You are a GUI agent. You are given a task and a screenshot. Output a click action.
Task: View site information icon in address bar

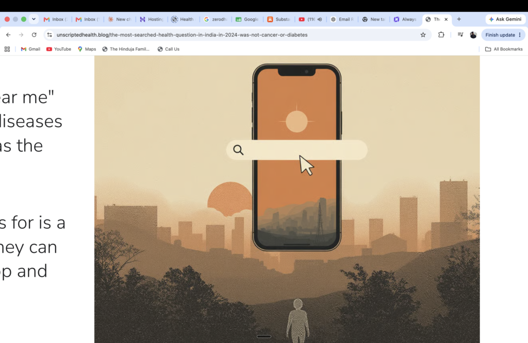49,35
